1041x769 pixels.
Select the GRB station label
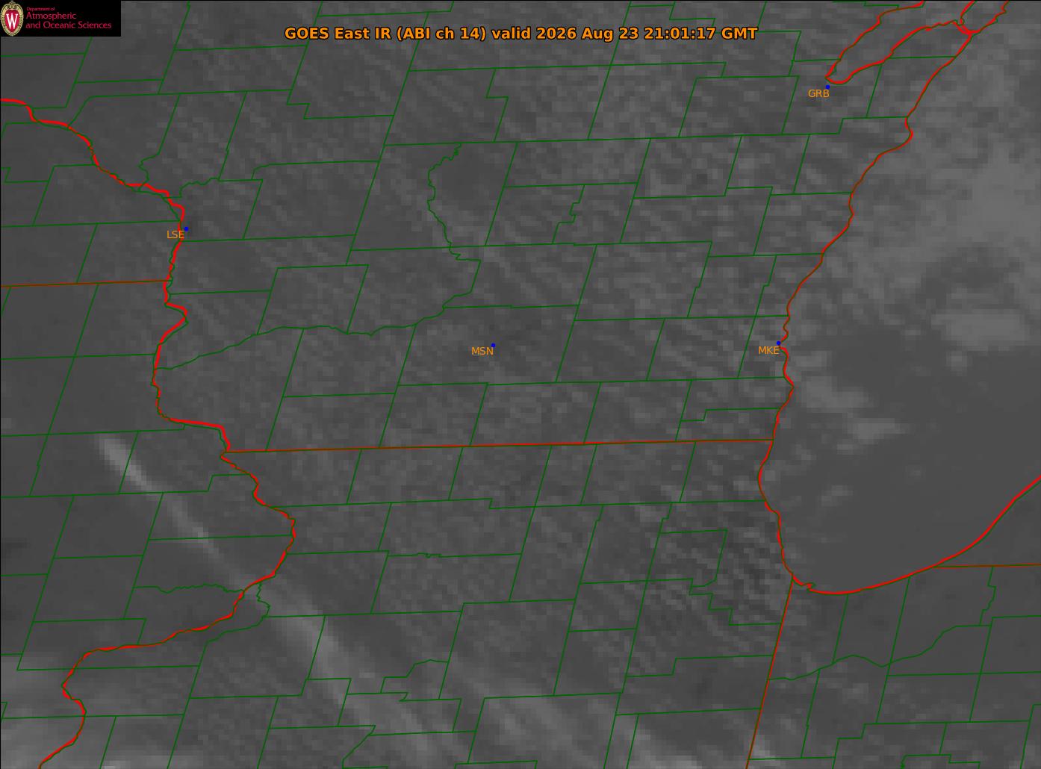tap(818, 94)
